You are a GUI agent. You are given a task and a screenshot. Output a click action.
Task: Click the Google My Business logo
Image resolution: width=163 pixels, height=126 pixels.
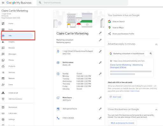(x=19, y=3)
